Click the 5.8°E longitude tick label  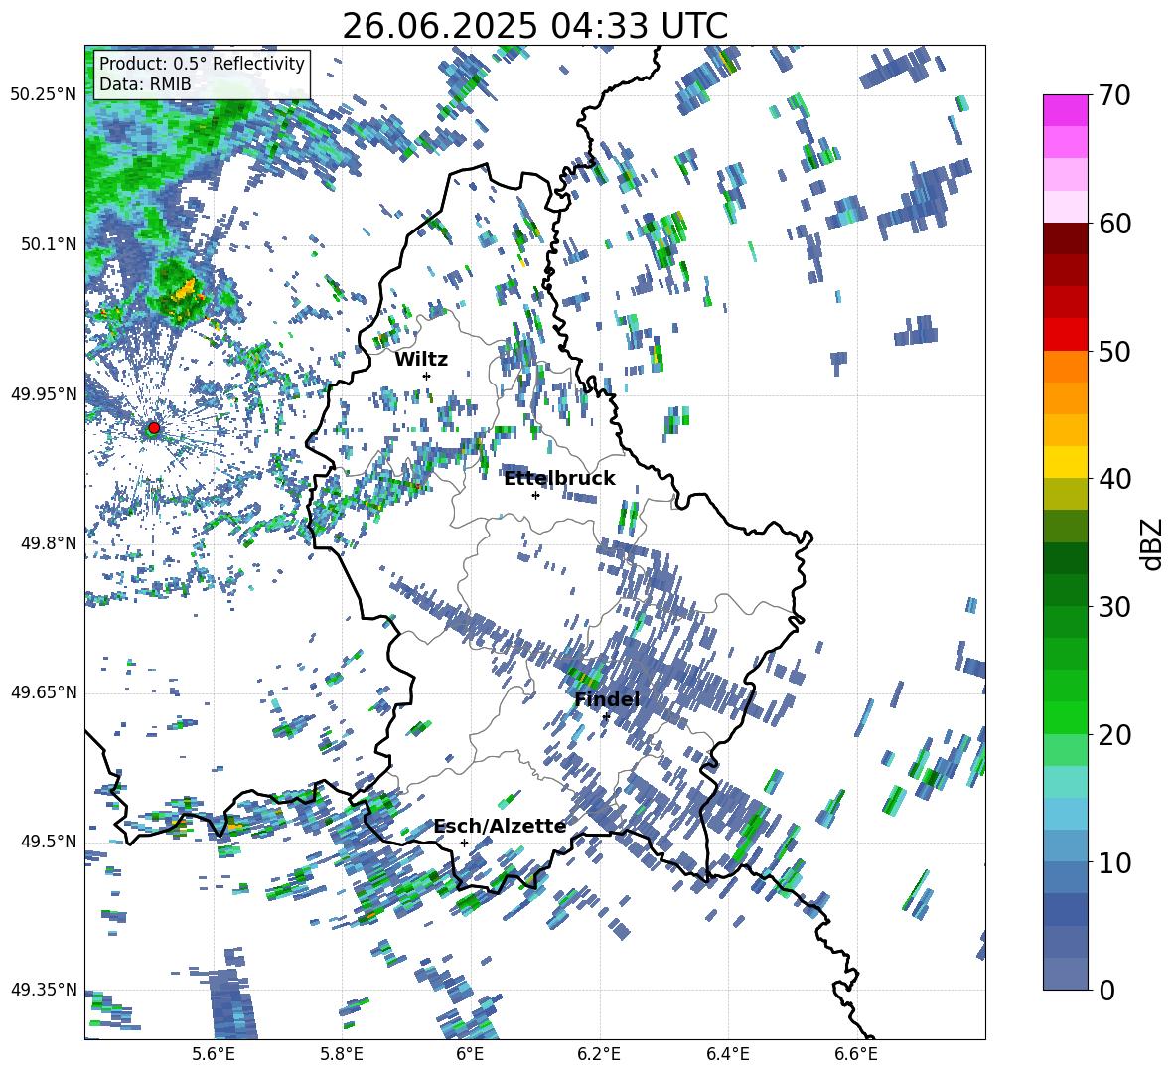(x=342, y=1054)
